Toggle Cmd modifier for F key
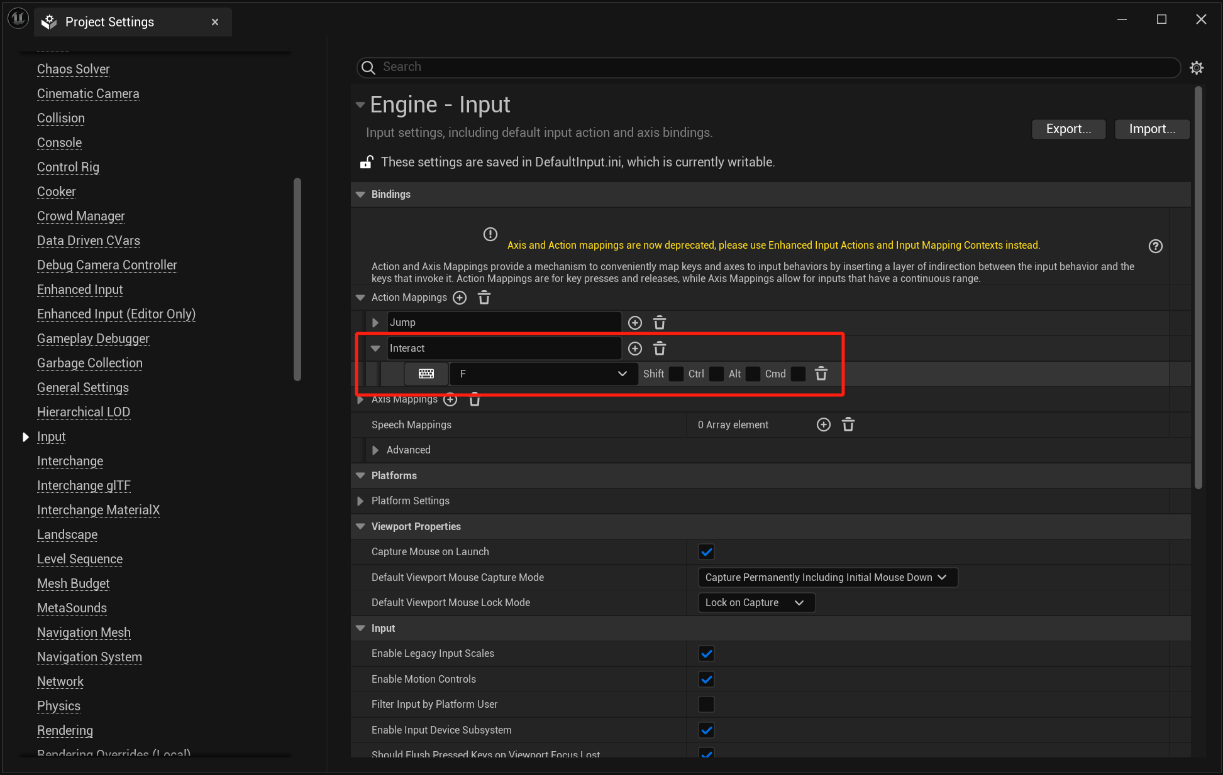 coord(798,374)
